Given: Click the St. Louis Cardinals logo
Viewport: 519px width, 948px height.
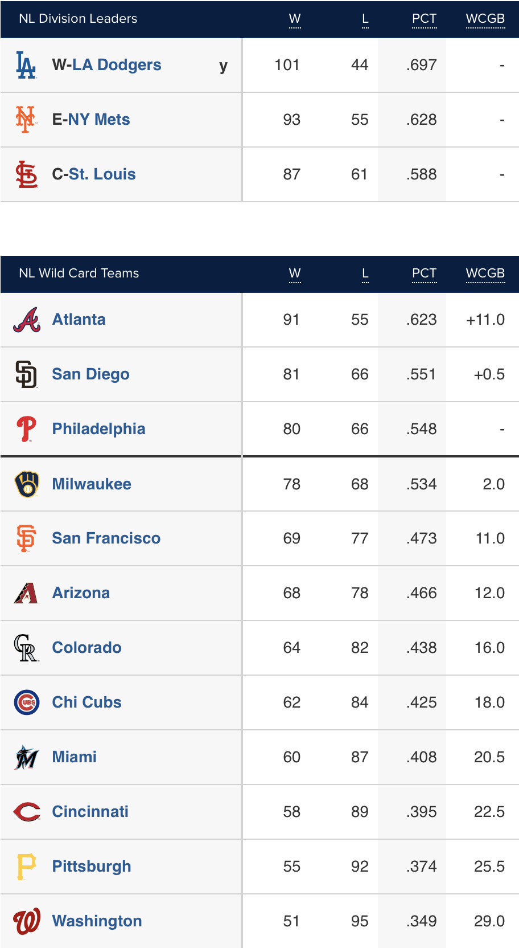Looking at the screenshot, I should point(26,174).
